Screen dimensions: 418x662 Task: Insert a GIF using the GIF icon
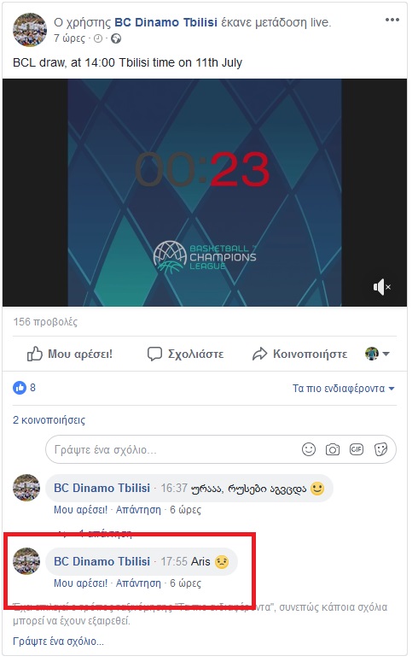357,449
